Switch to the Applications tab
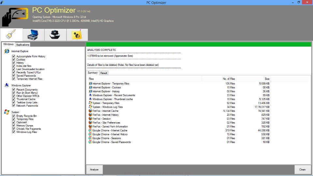Screen dimensions: 313x176 (23, 45)
